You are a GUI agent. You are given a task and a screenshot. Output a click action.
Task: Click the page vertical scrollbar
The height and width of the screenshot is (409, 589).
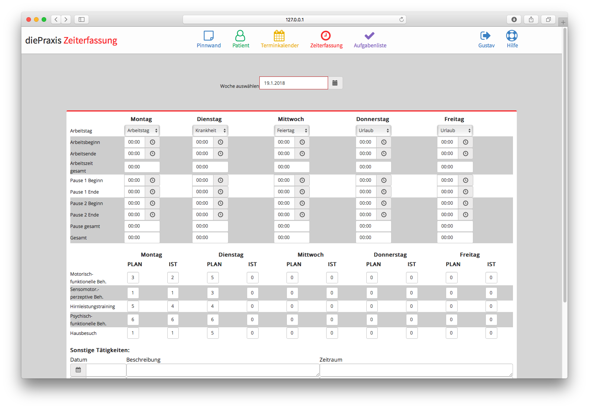[x=565, y=165]
